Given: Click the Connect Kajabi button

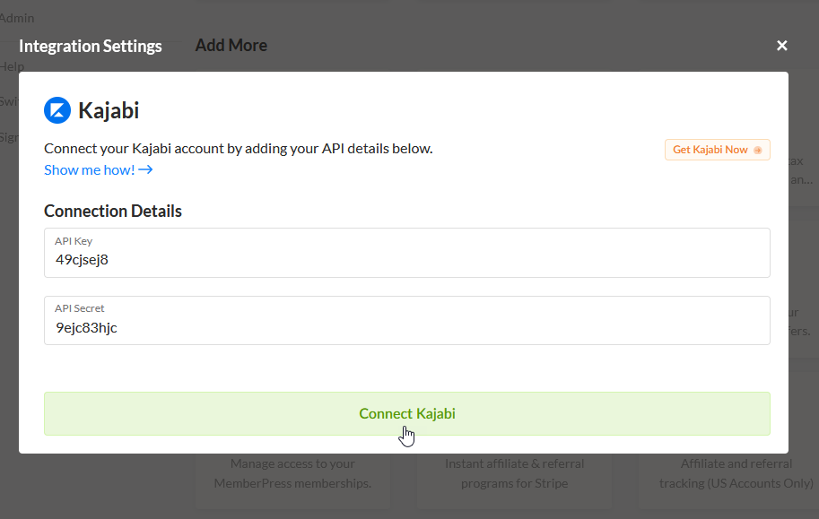Looking at the screenshot, I should coord(407,413).
